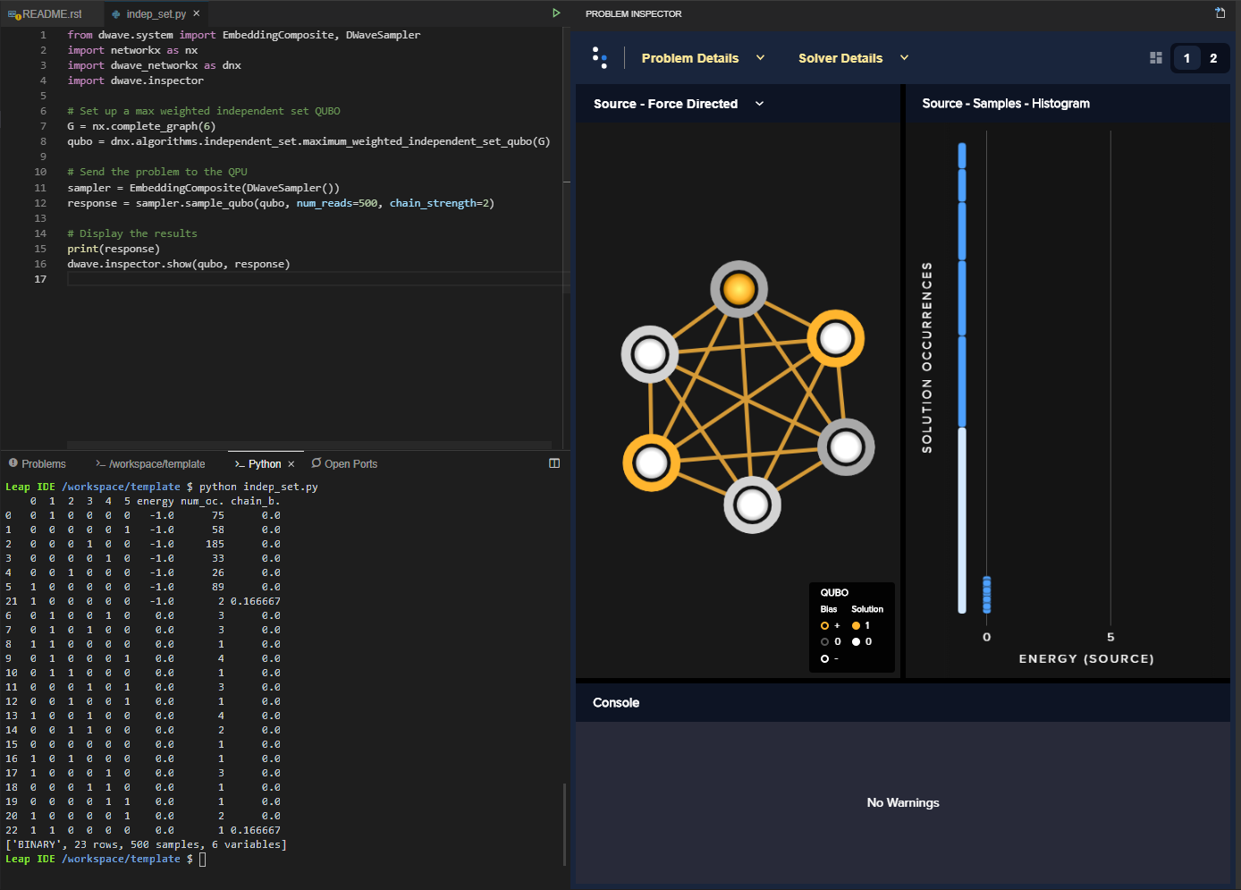Viewport: 1241px width, 890px height.
Task: Select the bottom center gray graph node
Action: point(752,504)
